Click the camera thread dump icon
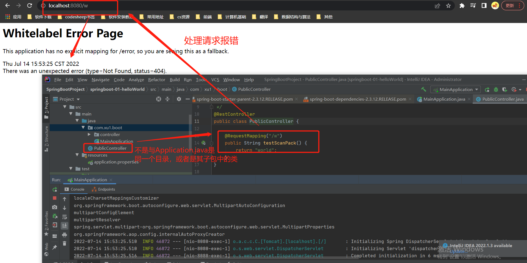 (x=55, y=207)
